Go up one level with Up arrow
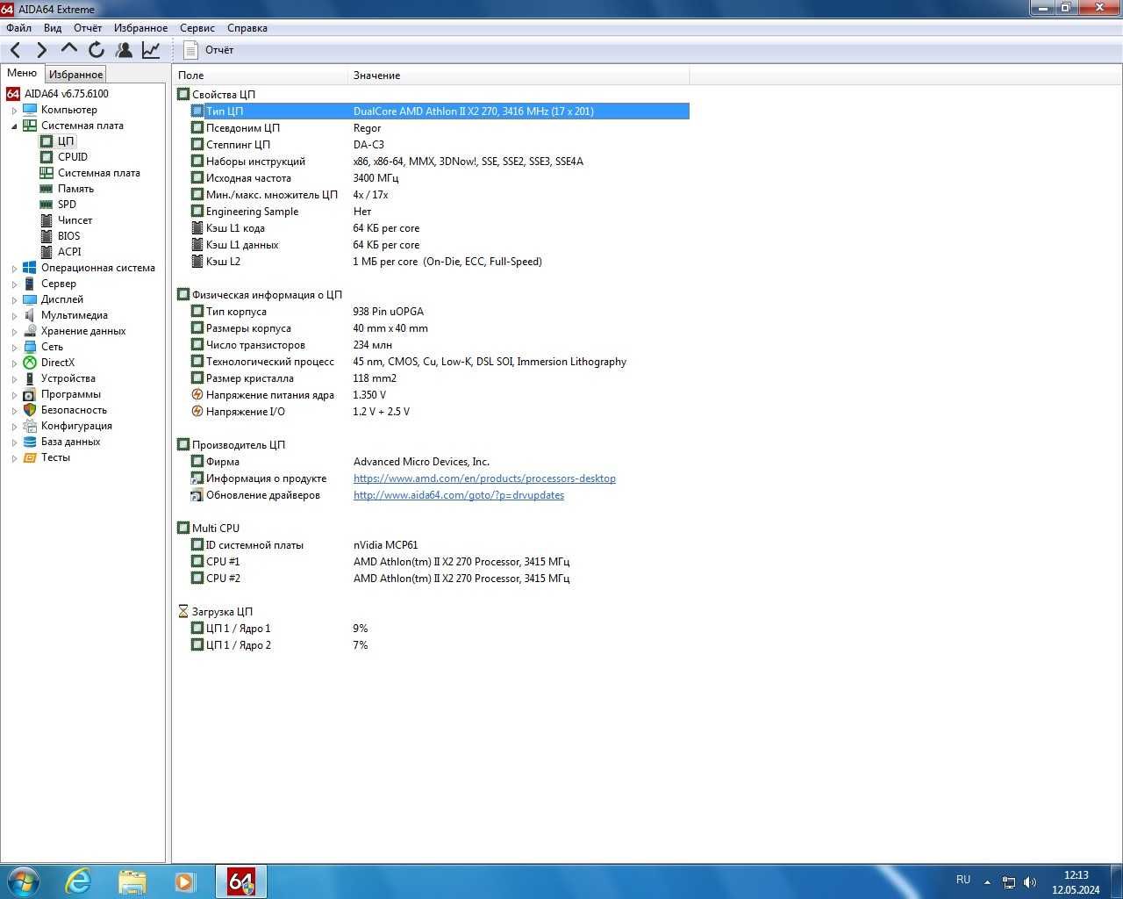The width and height of the screenshot is (1123, 899). [x=69, y=48]
